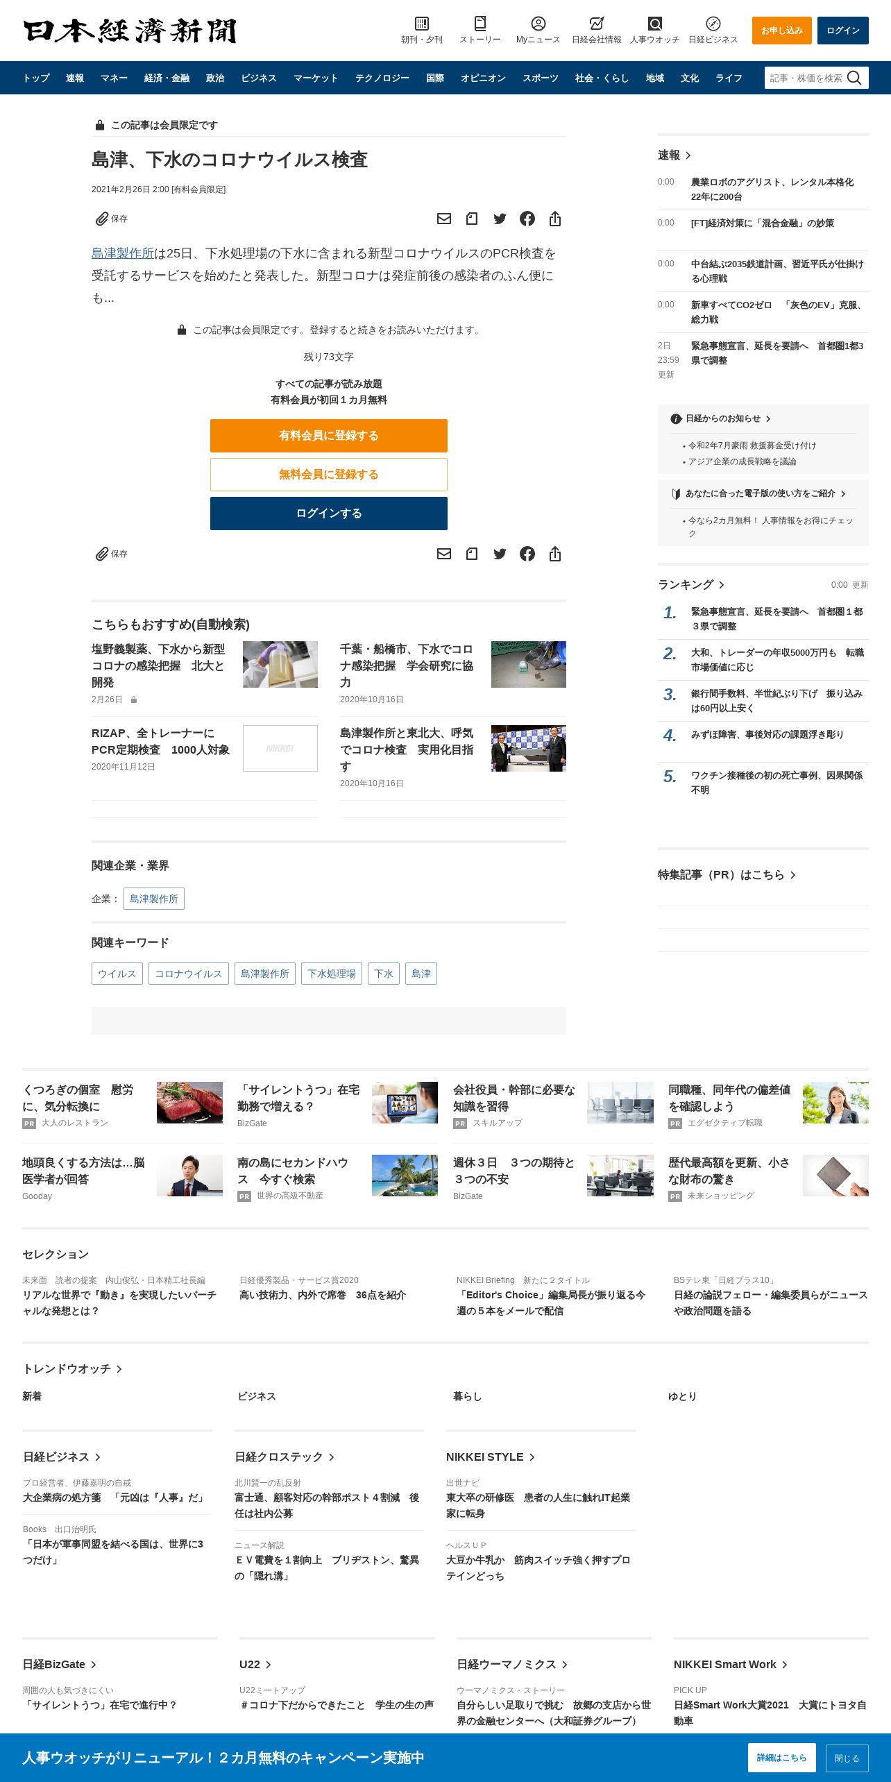Select the ビジネス trend watch tab
This screenshot has height=1782, width=891.
[x=257, y=1396]
